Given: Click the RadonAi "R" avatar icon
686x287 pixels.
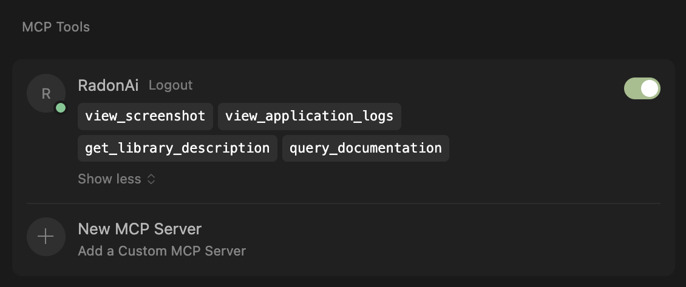Looking at the screenshot, I should pyautogui.click(x=46, y=93).
